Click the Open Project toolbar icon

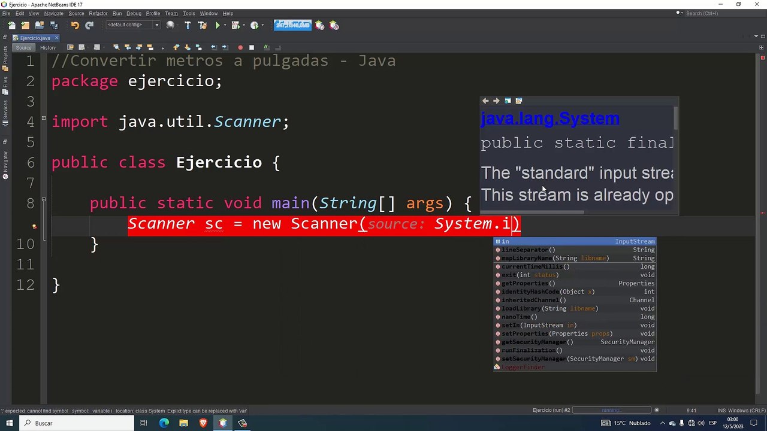[40, 25]
